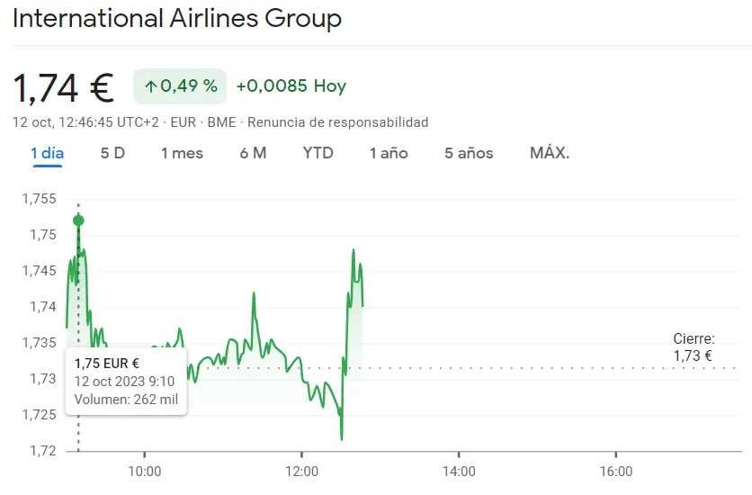
Task: Open the "Renuncia de responsabilidad" link
Action: click(337, 122)
